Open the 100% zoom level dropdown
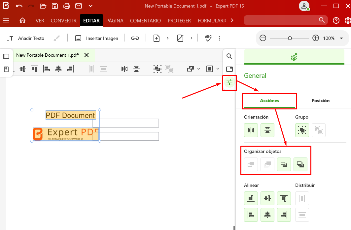351x230 pixels. [x=341, y=38]
